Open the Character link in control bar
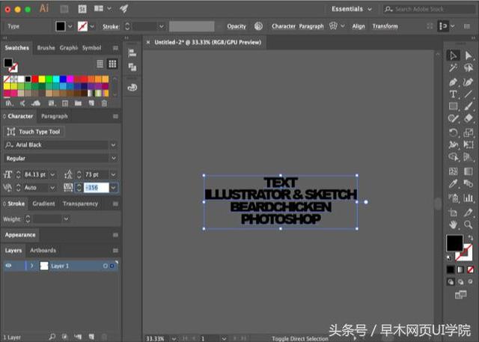The image size is (479, 342). coord(284,26)
